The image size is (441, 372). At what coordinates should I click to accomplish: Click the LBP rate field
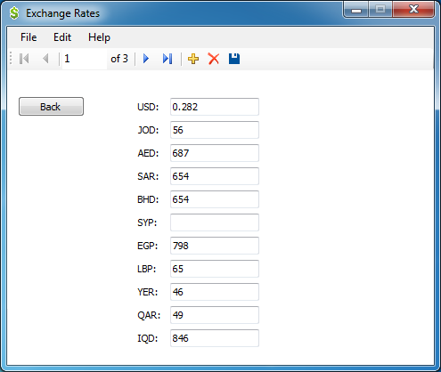coord(215,269)
